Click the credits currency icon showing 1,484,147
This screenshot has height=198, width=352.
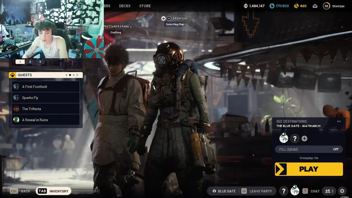[246, 6]
